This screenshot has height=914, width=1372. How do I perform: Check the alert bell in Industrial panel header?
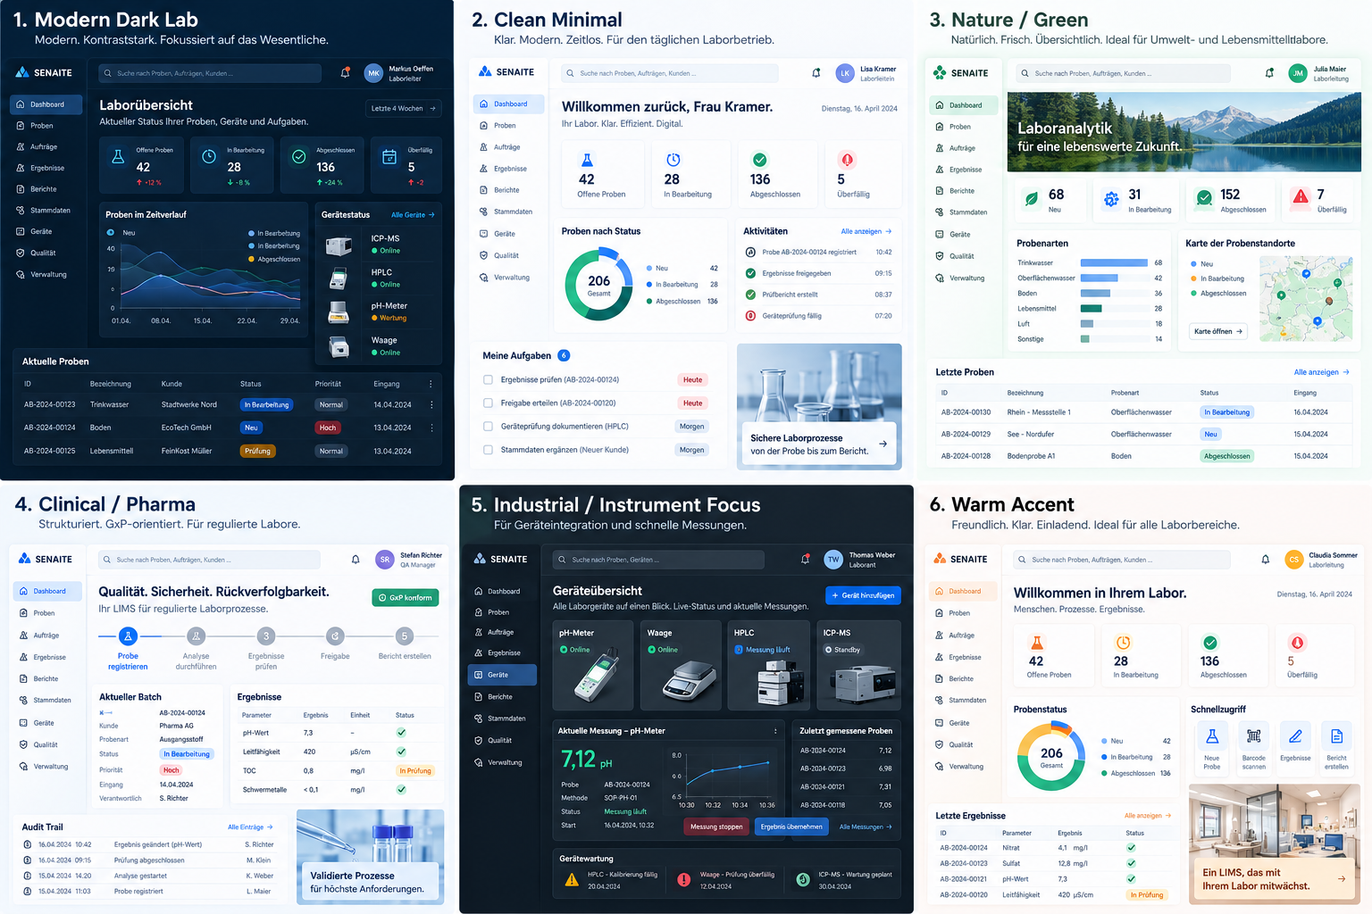click(x=805, y=560)
